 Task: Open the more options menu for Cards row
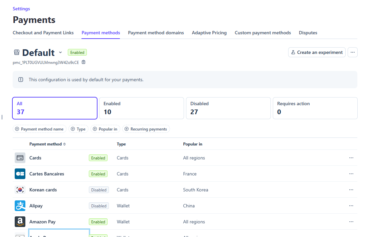pos(351,158)
